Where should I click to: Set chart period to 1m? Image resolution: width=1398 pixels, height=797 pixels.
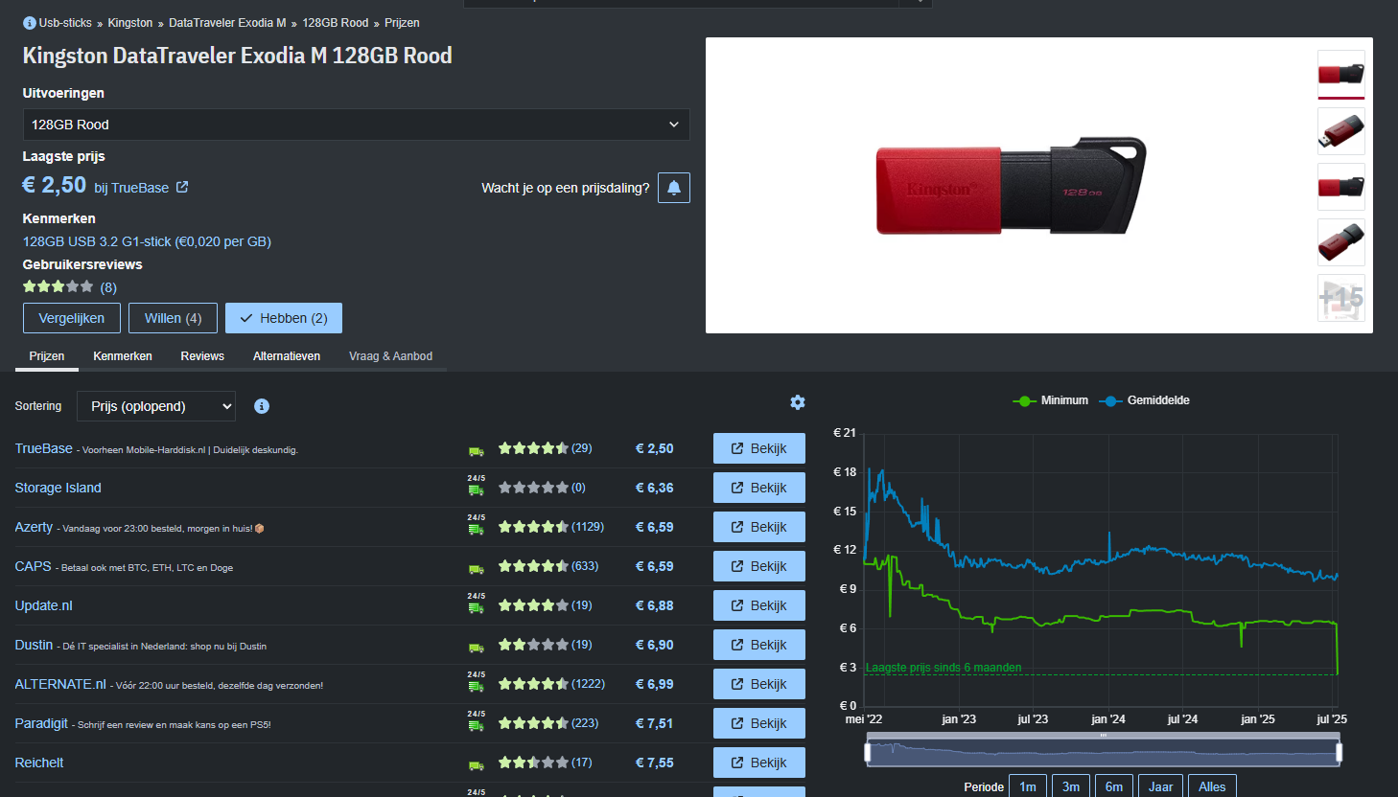1028,786
